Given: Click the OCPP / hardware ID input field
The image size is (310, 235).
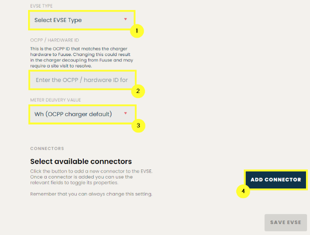Looking at the screenshot, I should coord(82,80).
